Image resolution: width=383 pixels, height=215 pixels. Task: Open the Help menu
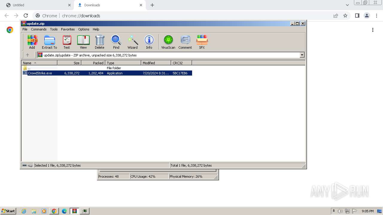pos(96,29)
